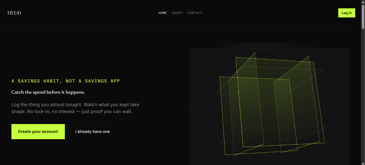Click the scrollbar up arrow

coord(363,2)
